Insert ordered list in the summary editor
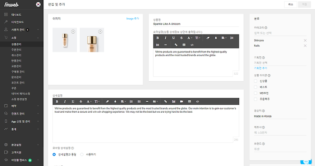 [232, 38]
